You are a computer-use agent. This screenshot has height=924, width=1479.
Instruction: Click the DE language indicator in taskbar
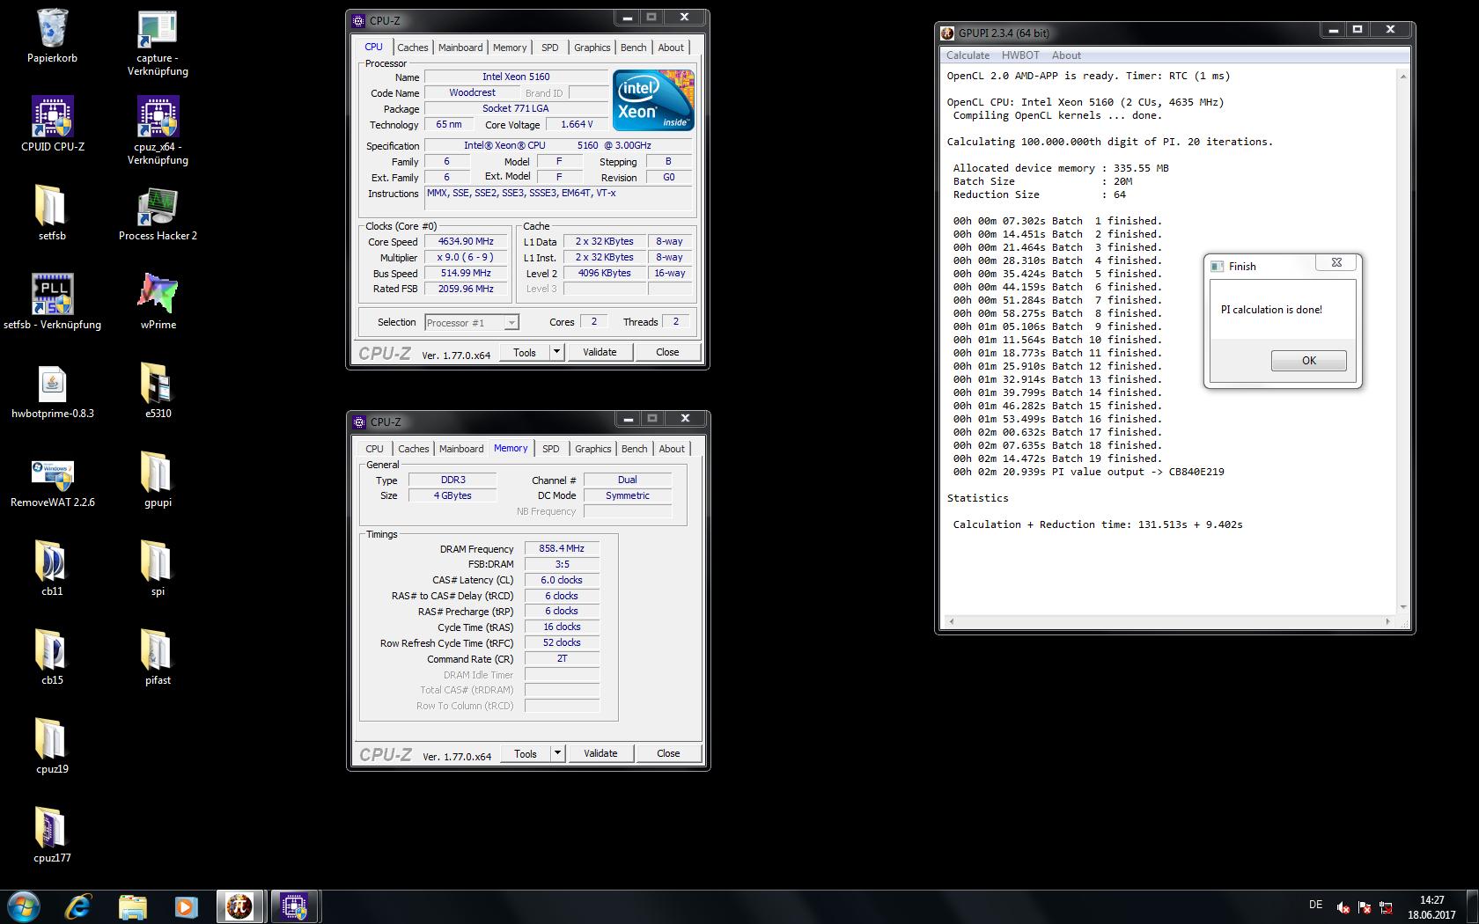(x=1315, y=905)
